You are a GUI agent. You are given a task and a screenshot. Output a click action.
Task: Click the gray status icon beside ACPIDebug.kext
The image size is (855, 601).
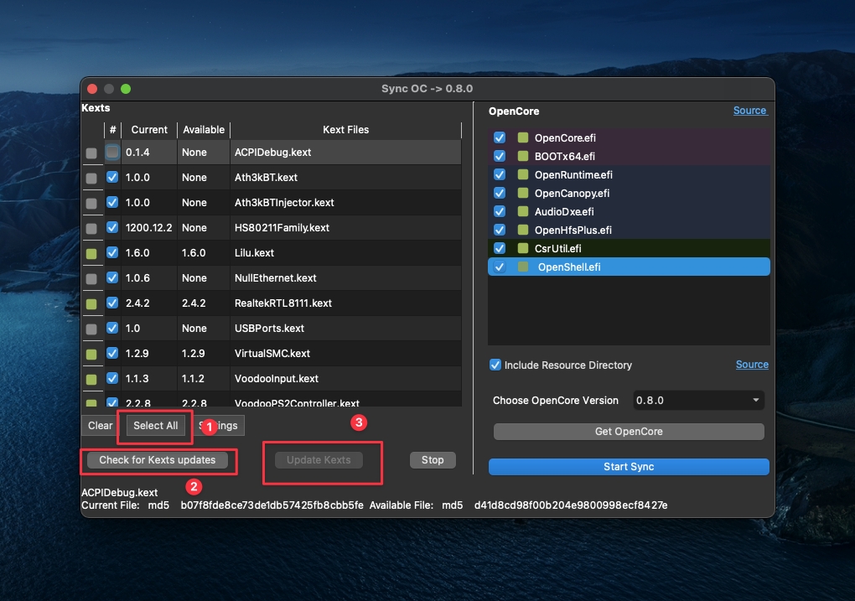pyautogui.click(x=91, y=153)
